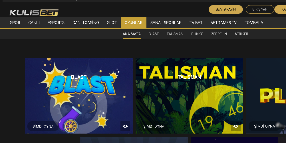Click the eye icon on the Blast card
This screenshot has width=286, height=143.
pos(125,126)
